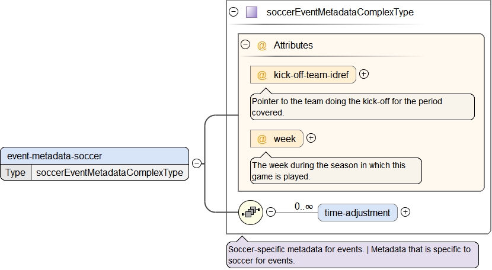Click the @ icon beside Attributes

[x=261, y=45]
